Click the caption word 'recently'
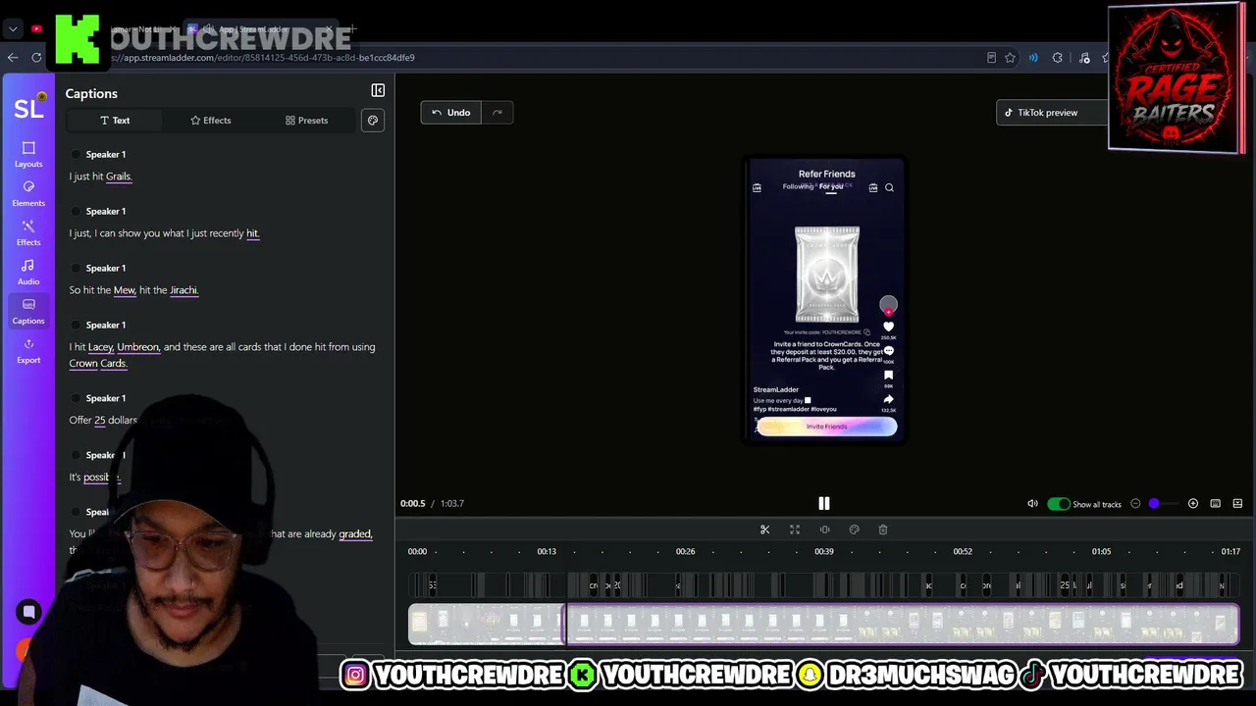 tap(226, 233)
